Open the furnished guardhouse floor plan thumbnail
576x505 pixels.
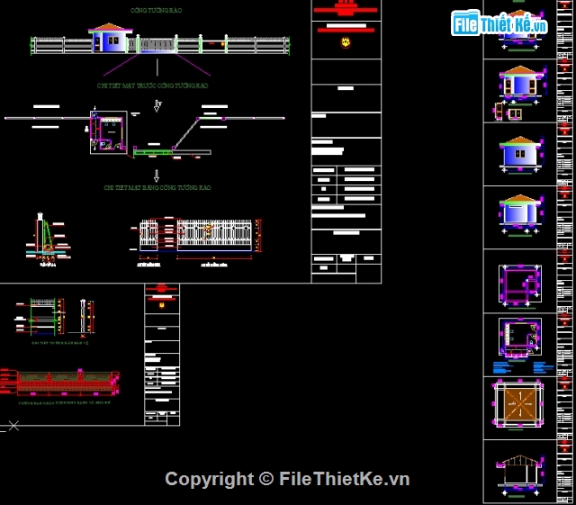click(520, 338)
